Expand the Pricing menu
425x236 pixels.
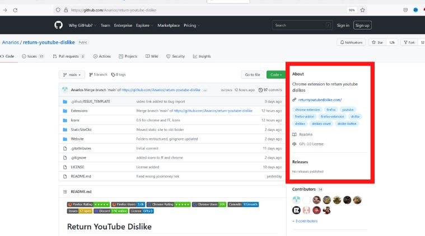click(192, 25)
